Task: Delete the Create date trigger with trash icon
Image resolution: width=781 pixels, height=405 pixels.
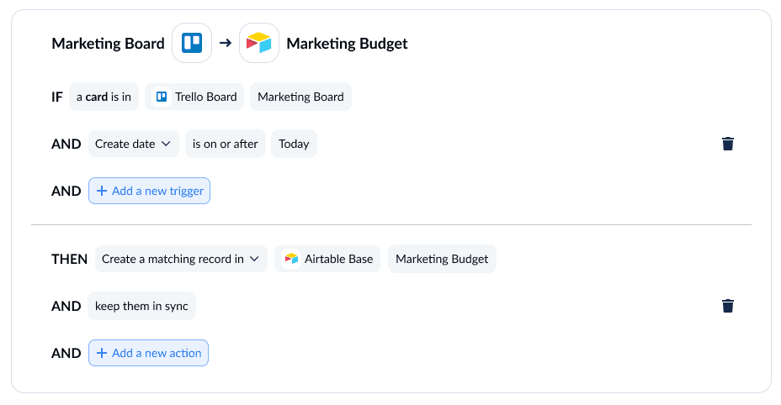Action: tap(728, 144)
